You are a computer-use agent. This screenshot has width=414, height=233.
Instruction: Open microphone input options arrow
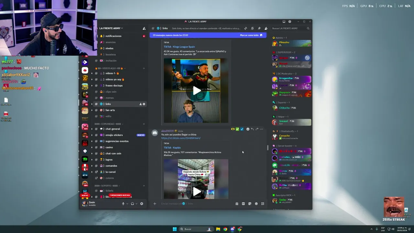click(x=127, y=204)
